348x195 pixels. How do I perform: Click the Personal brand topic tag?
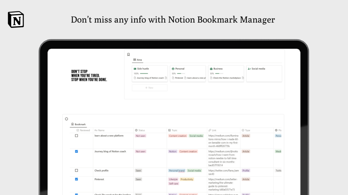click(177, 170)
